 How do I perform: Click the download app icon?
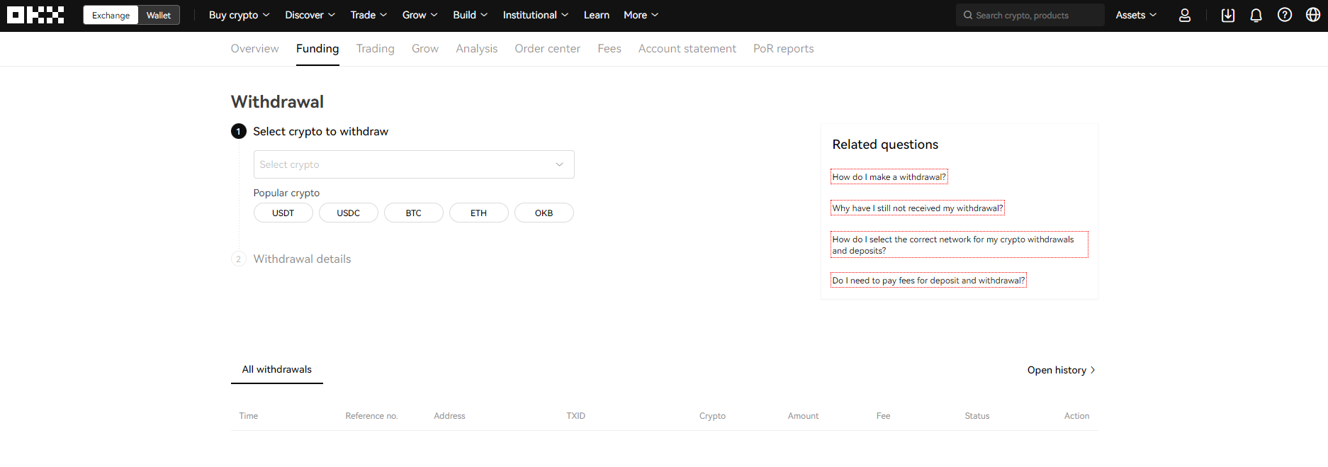pyautogui.click(x=1228, y=15)
